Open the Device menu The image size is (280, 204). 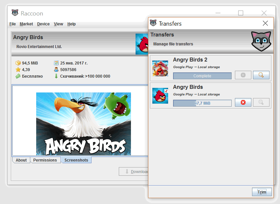(x=43, y=24)
